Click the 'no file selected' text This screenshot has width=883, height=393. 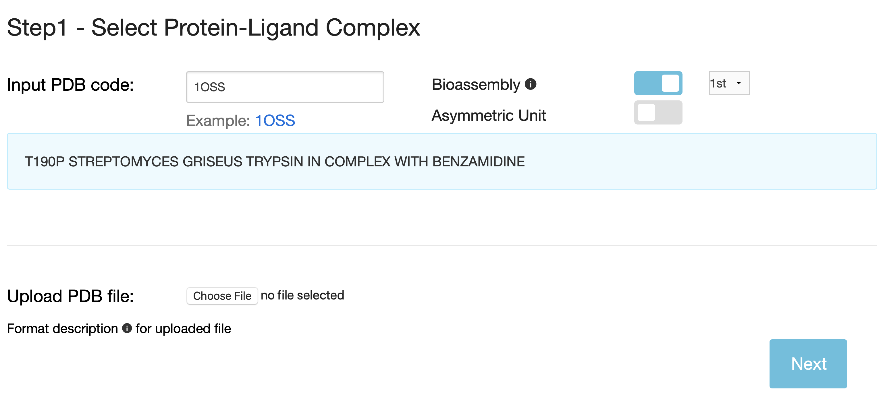coord(302,295)
